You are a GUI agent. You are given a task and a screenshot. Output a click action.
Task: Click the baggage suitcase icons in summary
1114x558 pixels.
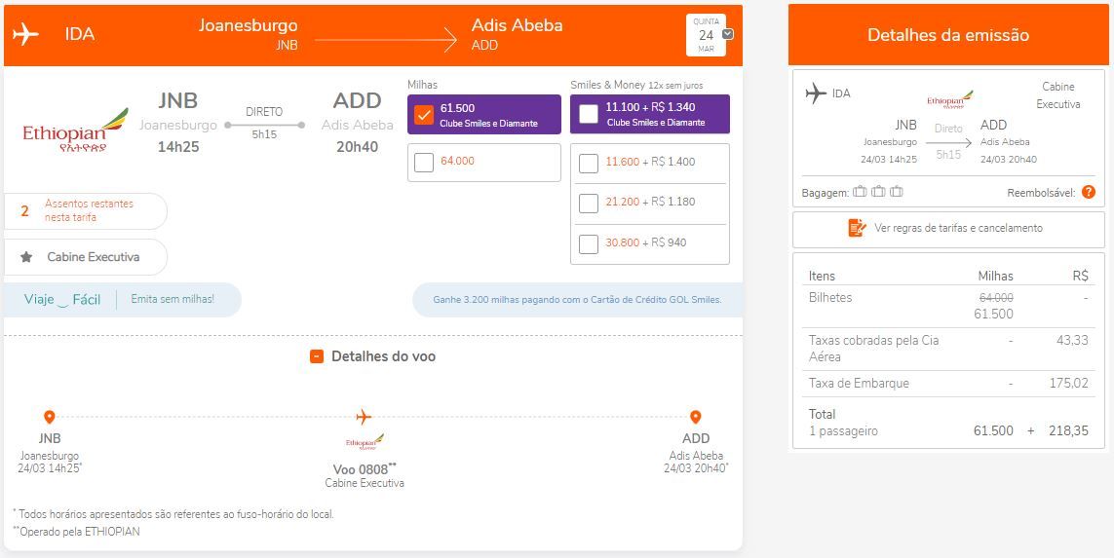point(877,192)
